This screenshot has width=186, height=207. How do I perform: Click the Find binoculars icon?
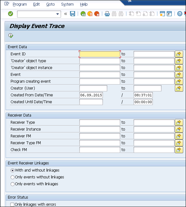tap(114, 14)
